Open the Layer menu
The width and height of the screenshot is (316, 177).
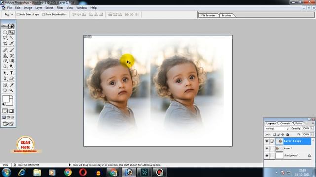tap(39, 8)
